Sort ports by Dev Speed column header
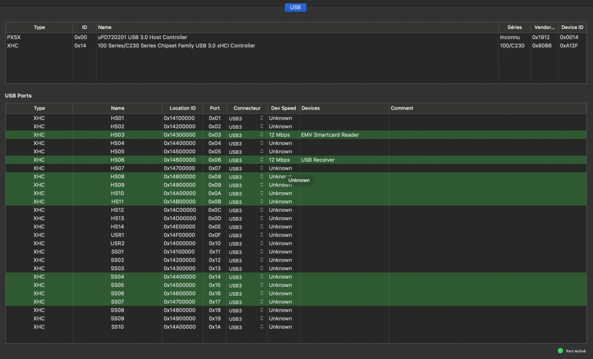 click(283, 108)
